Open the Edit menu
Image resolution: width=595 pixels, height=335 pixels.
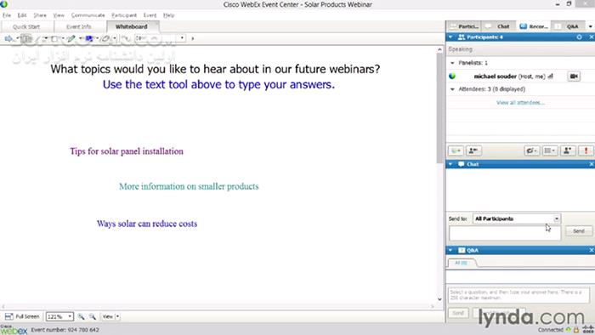[x=22, y=15]
